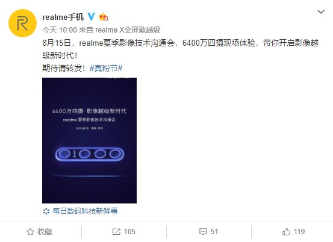Click the repost share arrow icon
The image size is (333, 242).
(116, 232)
